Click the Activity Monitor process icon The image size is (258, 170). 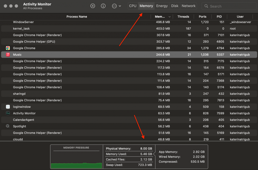(8, 113)
